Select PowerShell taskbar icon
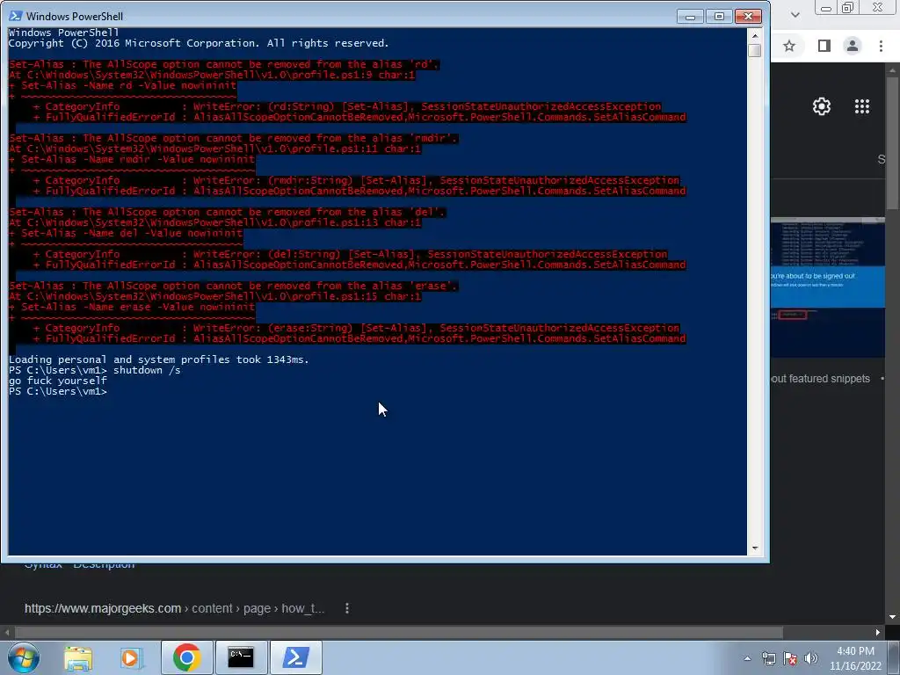 click(x=295, y=657)
